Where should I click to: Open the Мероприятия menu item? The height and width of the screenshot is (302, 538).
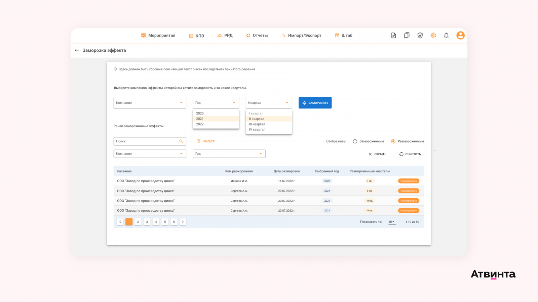click(158, 36)
